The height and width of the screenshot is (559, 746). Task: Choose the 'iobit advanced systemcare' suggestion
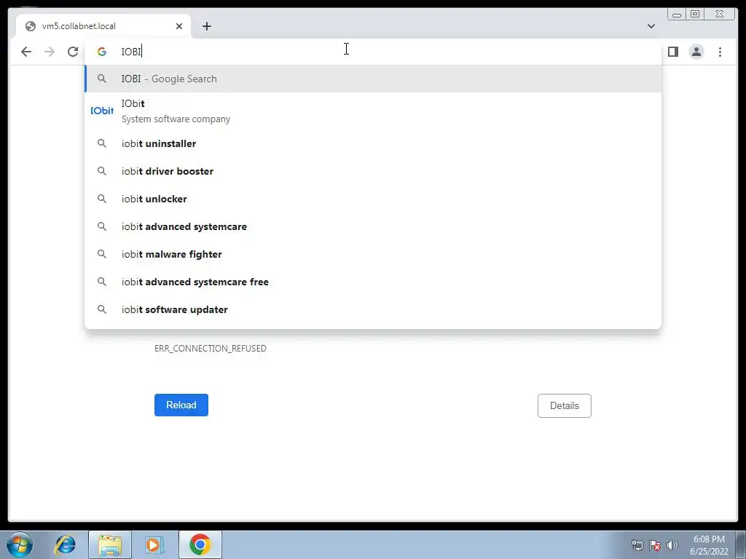point(373,227)
